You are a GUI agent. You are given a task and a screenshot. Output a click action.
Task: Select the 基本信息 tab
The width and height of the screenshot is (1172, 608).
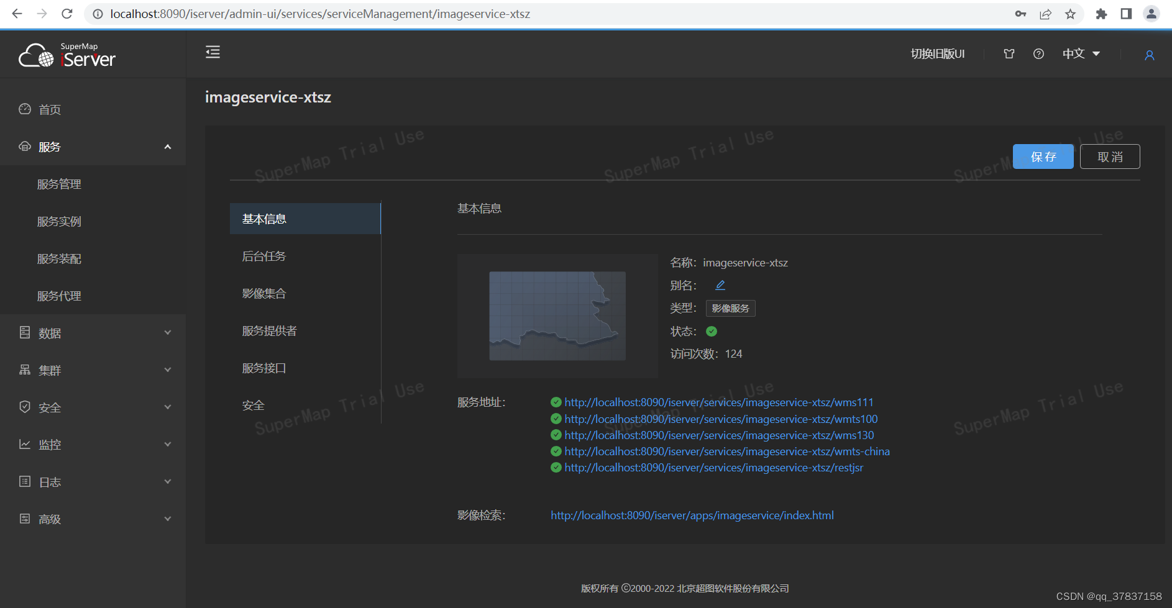point(305,219)
